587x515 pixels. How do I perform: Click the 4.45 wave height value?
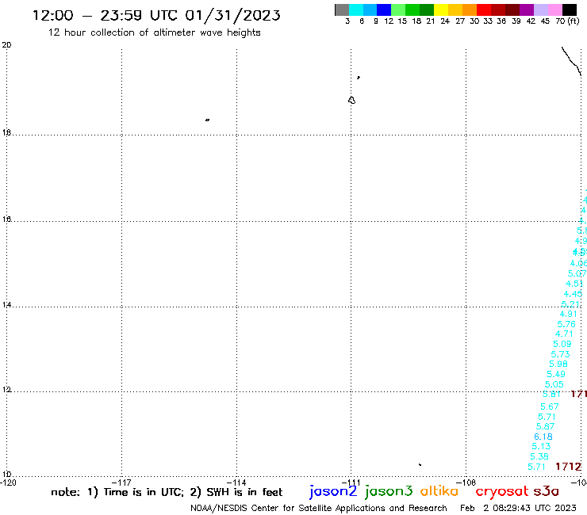coord(573,294)
